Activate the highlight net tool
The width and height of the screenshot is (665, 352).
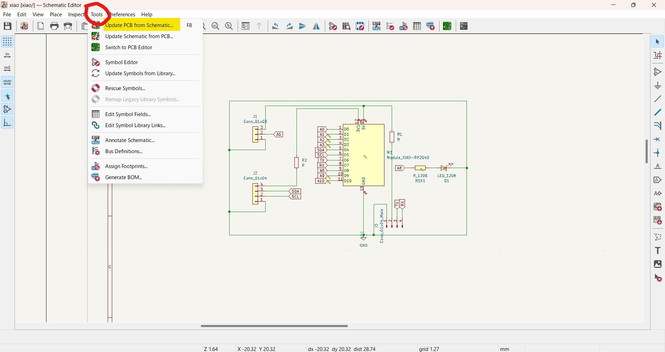point(658,56)
